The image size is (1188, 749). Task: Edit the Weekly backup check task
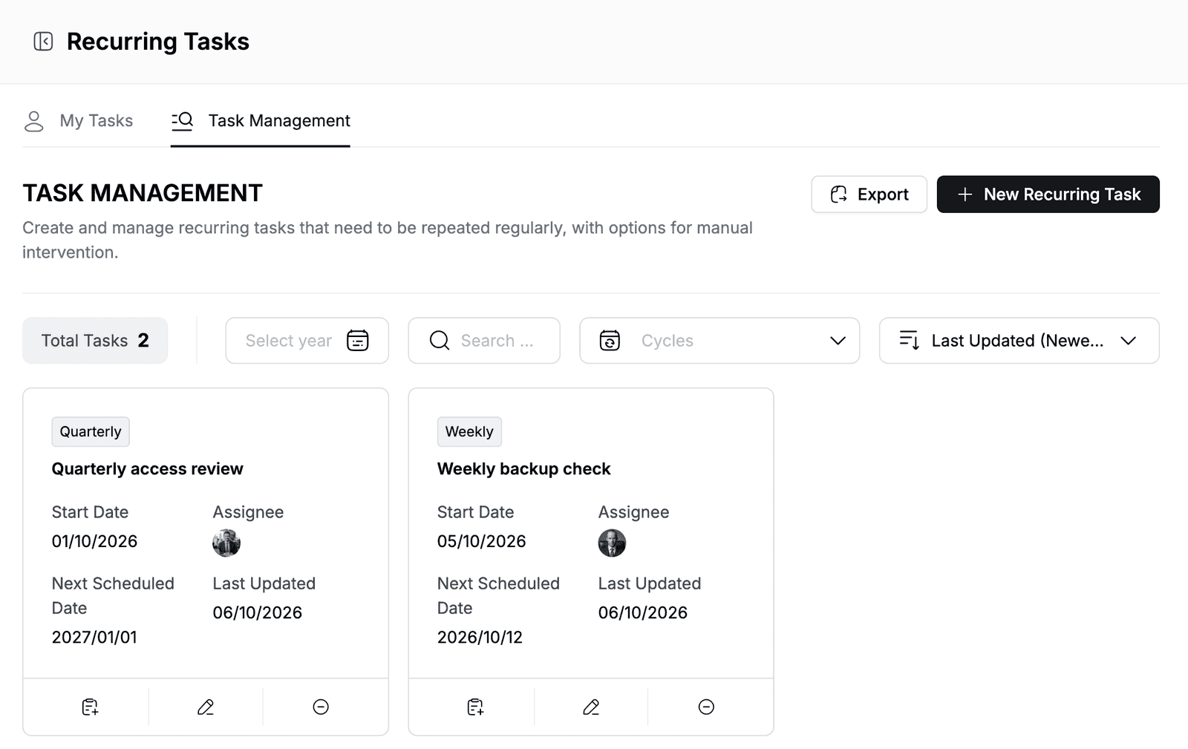pos(591,707)
